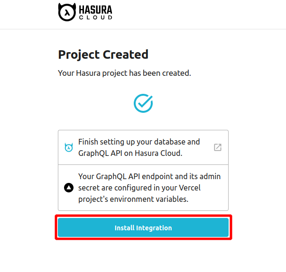Click the Hasura mascot logo in header

click(x=67, y=12)
